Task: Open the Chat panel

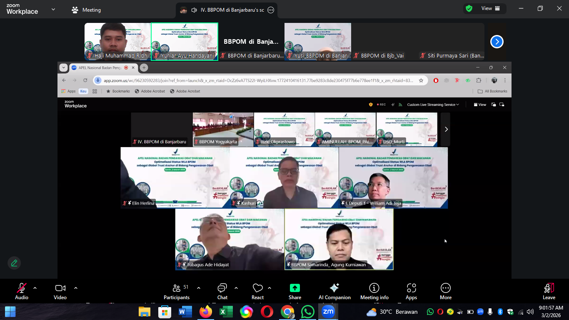Action: pos(222,291)
